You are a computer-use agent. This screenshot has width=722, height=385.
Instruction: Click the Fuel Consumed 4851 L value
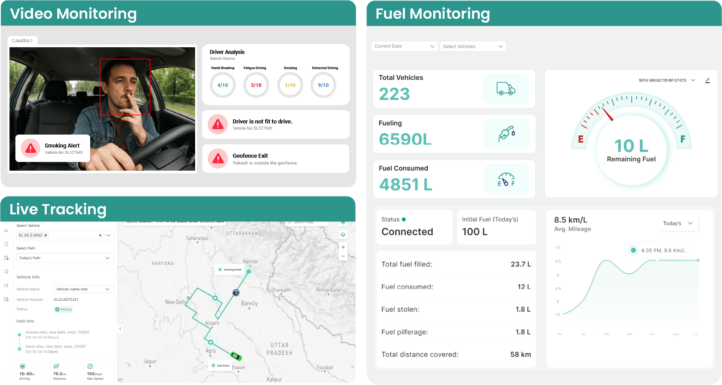pos(405,184)
